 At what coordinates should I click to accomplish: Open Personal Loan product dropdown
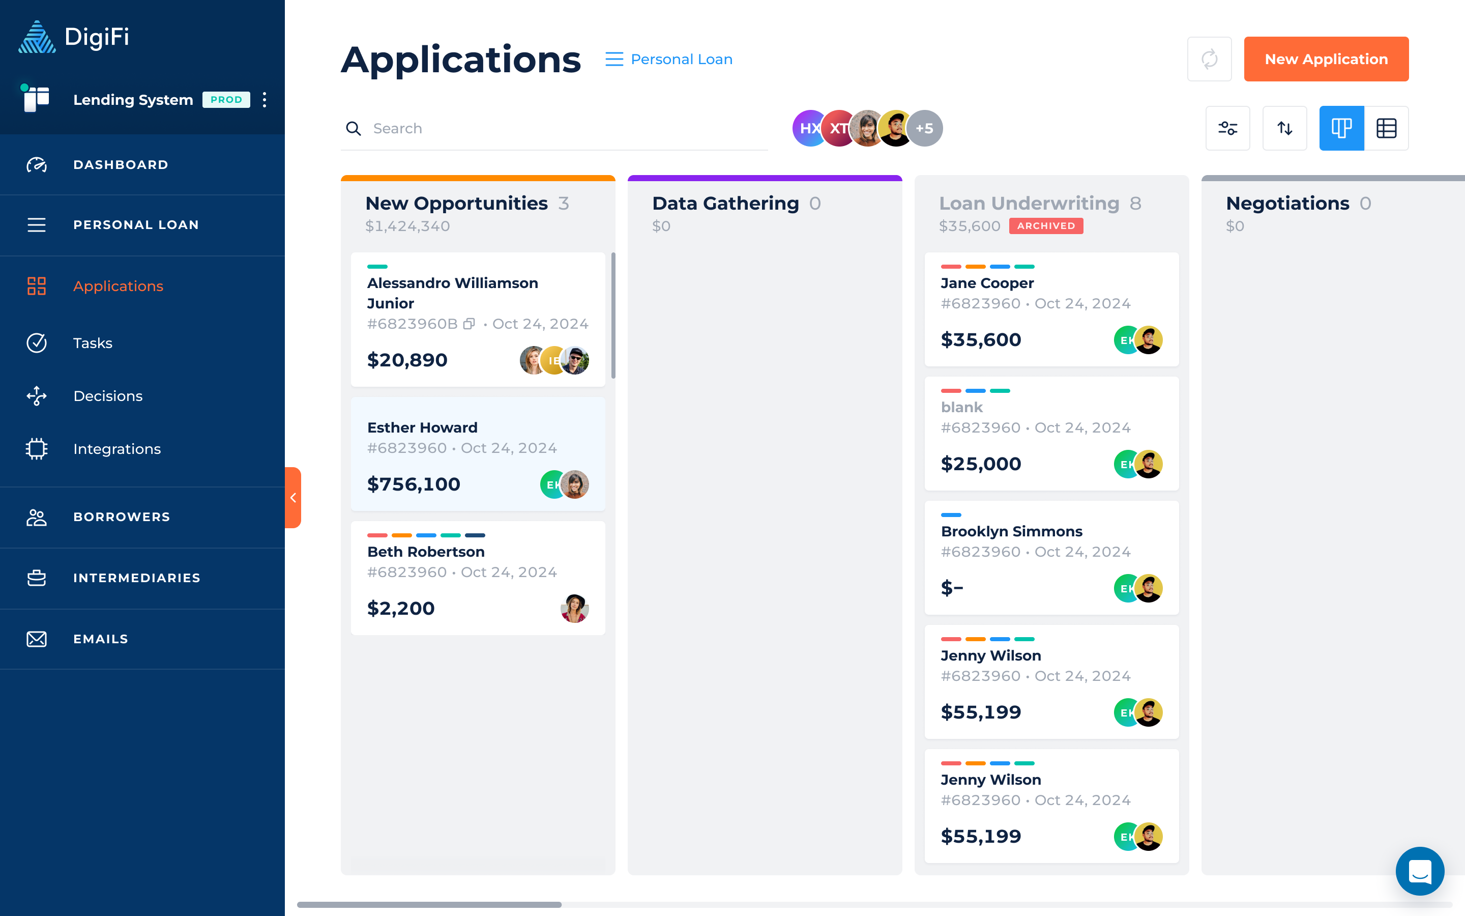[669, 60]
